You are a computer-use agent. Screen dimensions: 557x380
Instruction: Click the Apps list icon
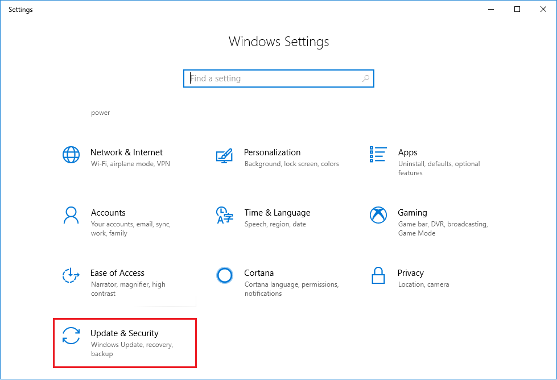pyautogui.click(x=378, y=155)
